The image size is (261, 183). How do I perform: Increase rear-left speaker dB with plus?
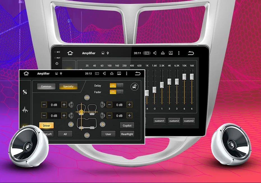pyautogui.click(x=64, y=116)
